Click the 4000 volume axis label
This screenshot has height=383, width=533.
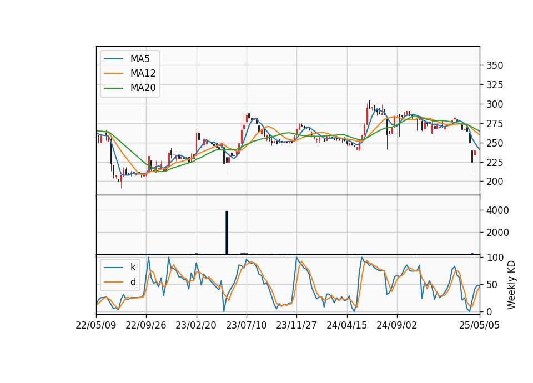click(497, 210)
